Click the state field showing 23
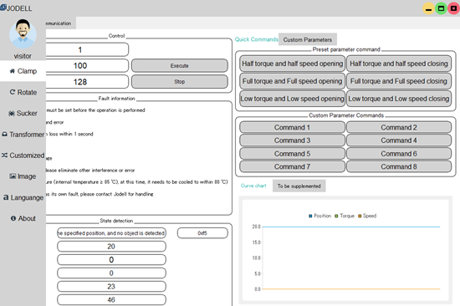 click(111, 286)
